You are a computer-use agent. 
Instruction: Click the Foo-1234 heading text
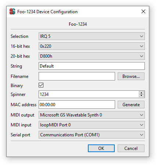coord(78,24)
